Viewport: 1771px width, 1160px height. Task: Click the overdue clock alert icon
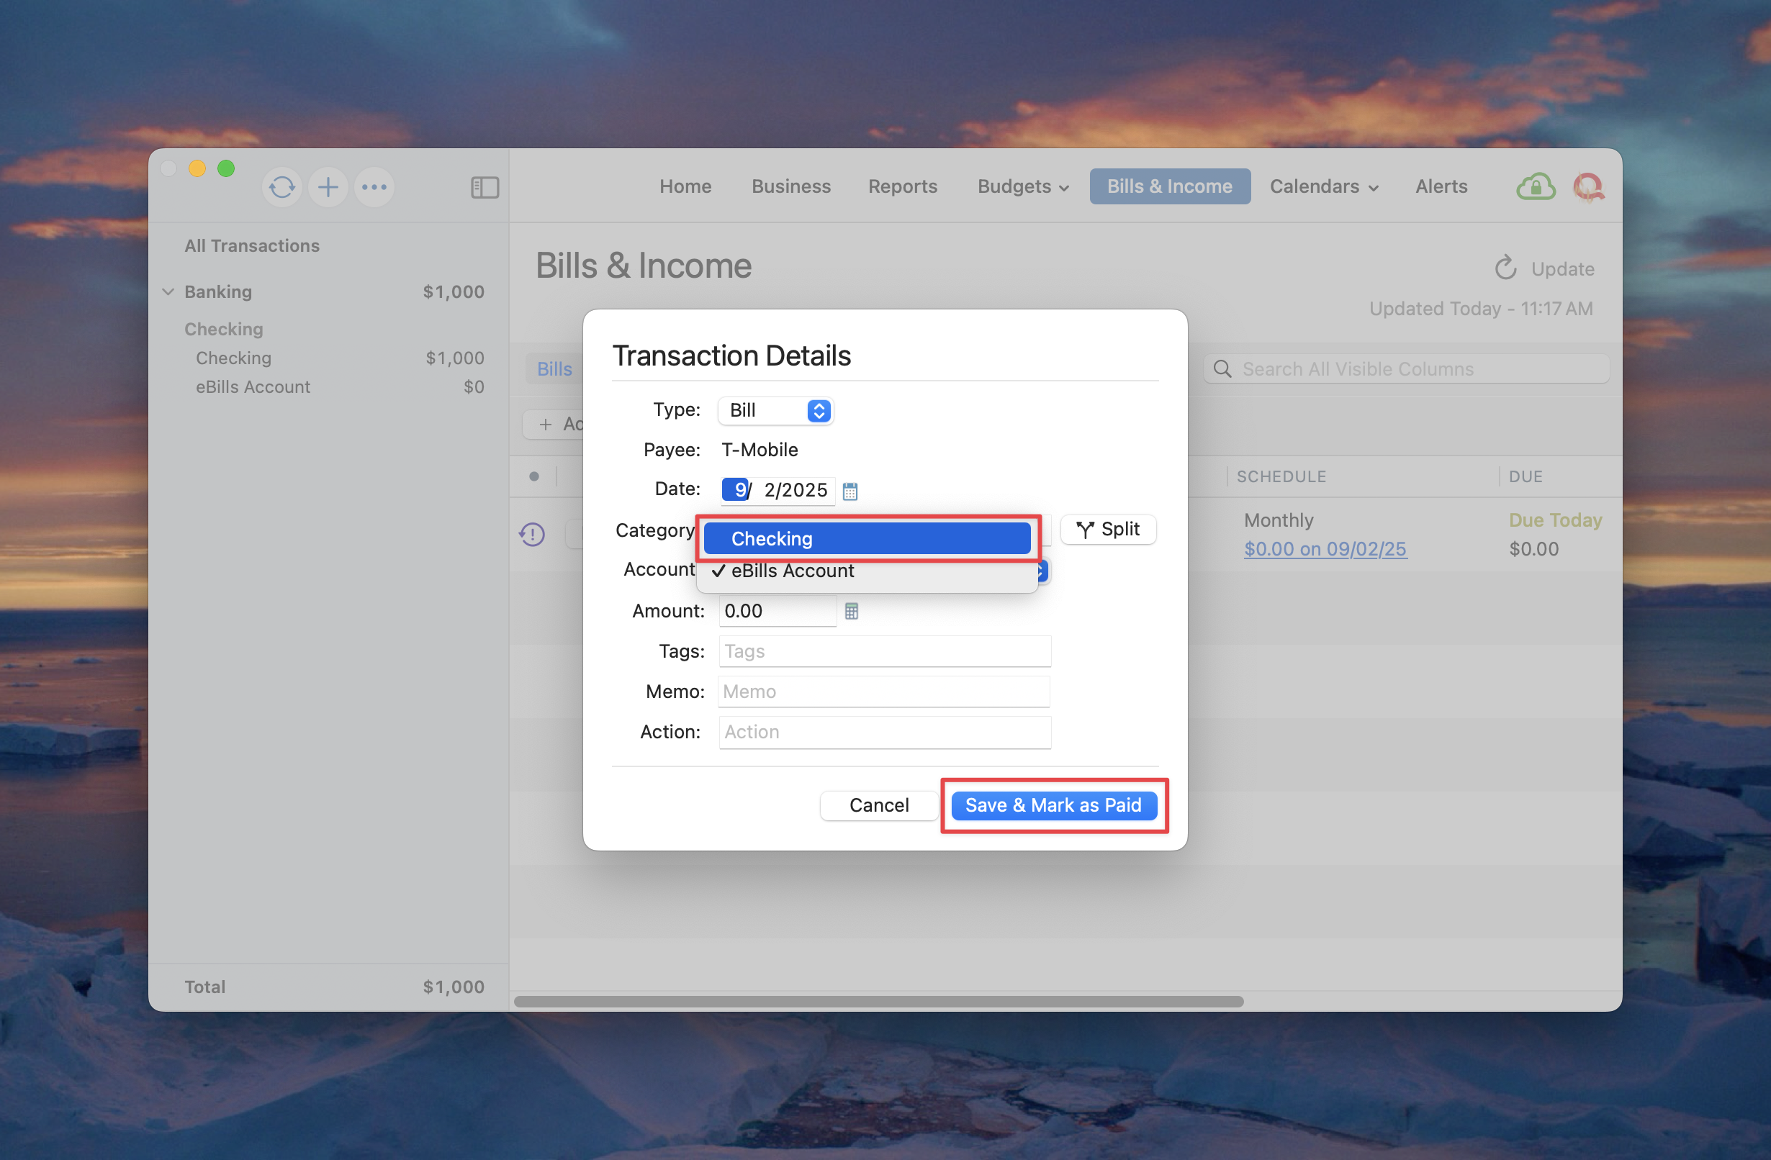click(532, 534)
